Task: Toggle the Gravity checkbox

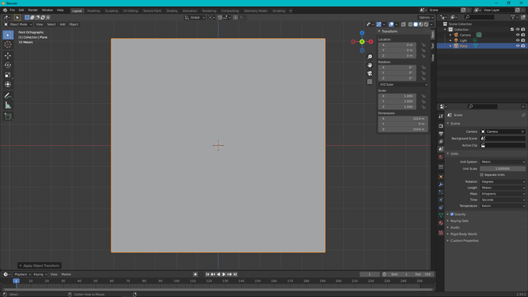Action: coord(452,214)
